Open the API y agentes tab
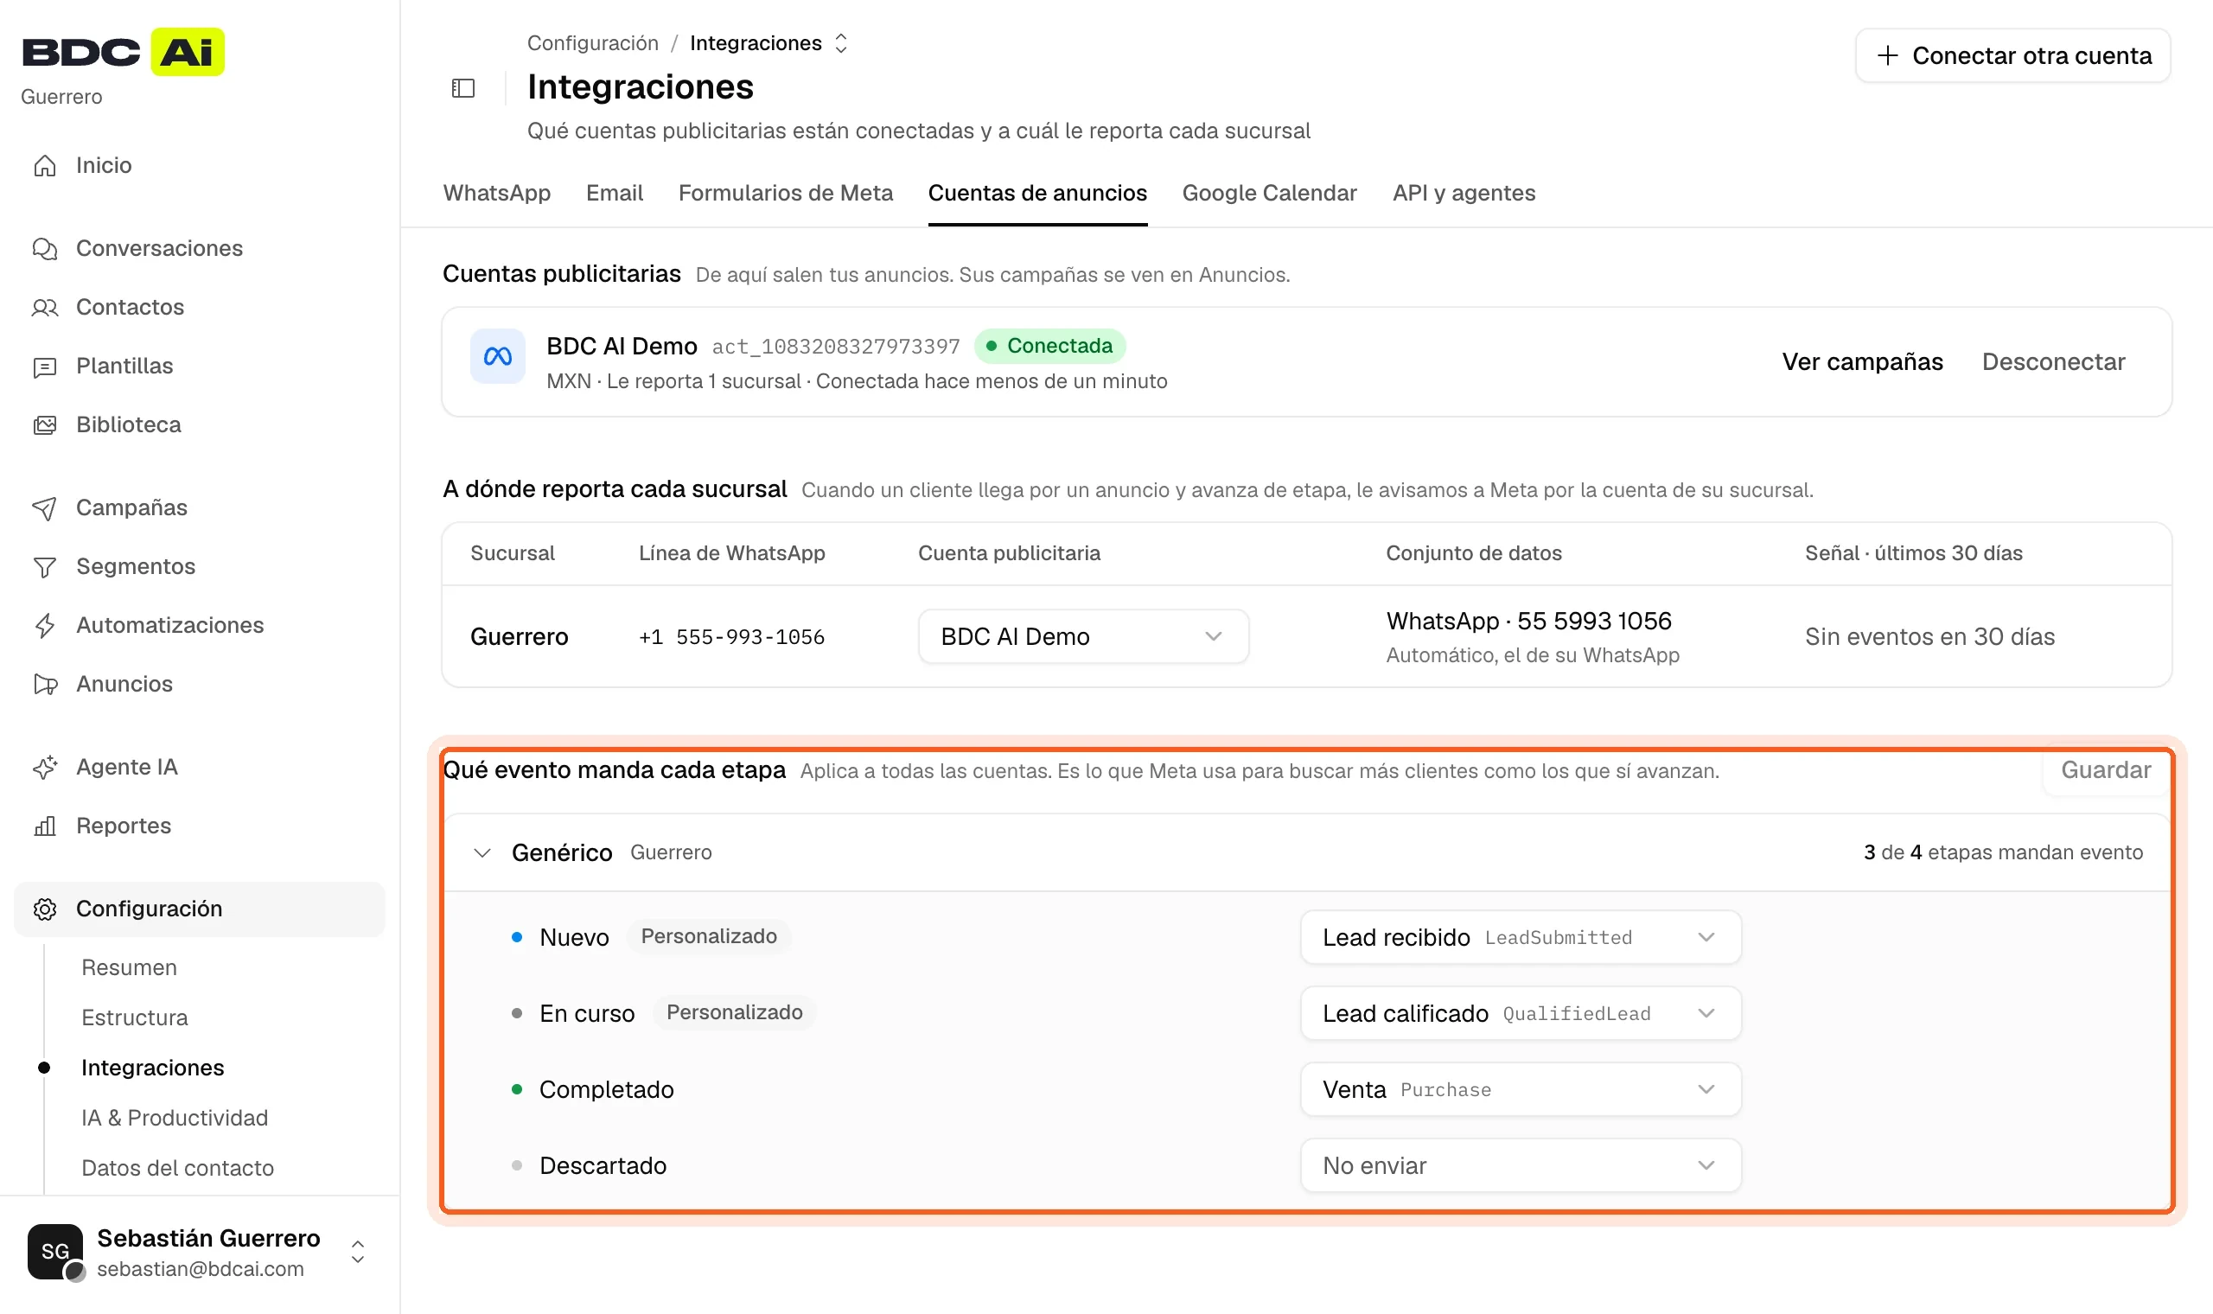 (x=1464, y=193)
